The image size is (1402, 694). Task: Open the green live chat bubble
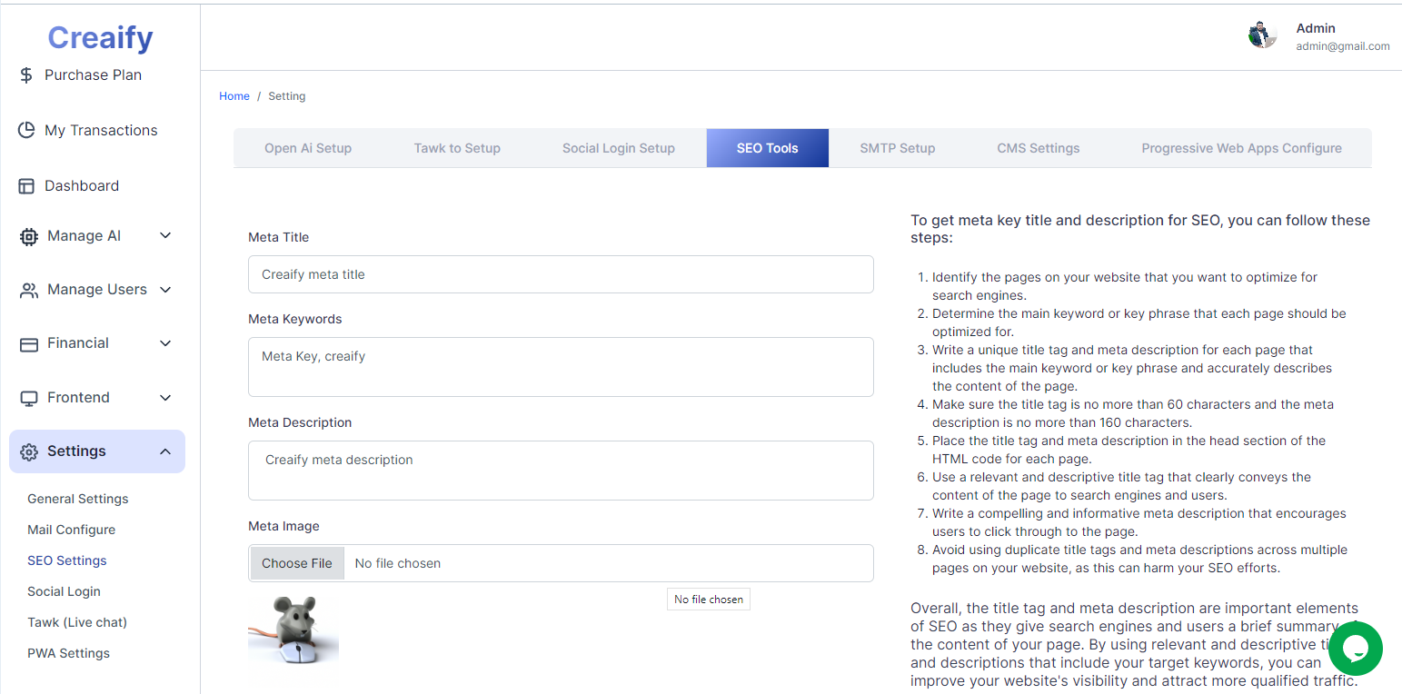click(1355, 649)
